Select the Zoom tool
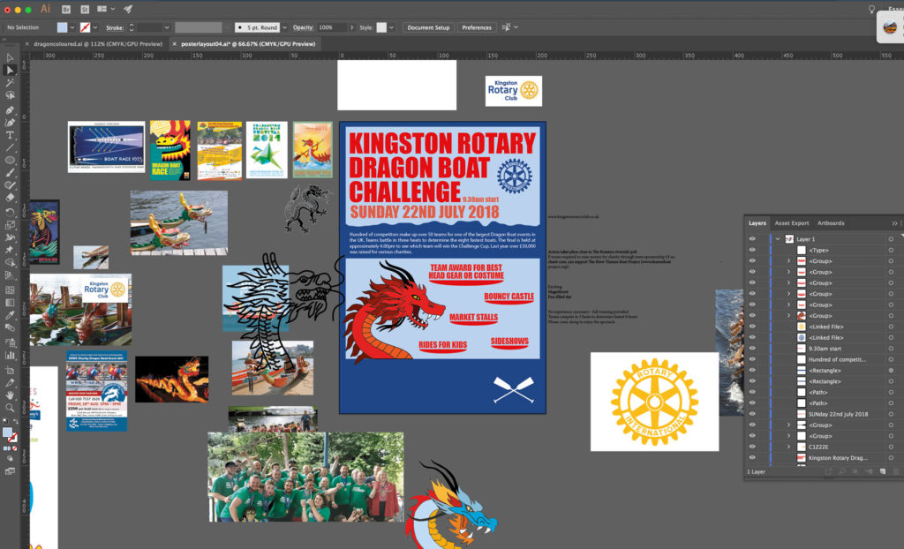This screenshot has height=549, width=904. pos(10,408)
